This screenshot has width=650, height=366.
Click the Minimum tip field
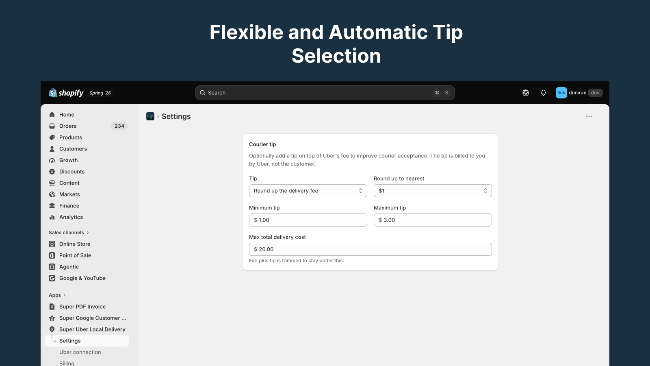pyautogui.click(x=308, y=220)
